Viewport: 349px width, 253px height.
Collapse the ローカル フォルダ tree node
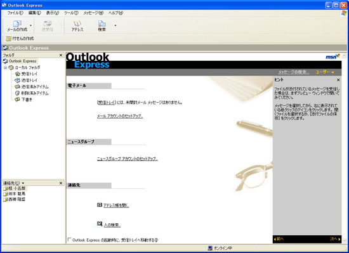pyautogui.click(x=5, y=67)
